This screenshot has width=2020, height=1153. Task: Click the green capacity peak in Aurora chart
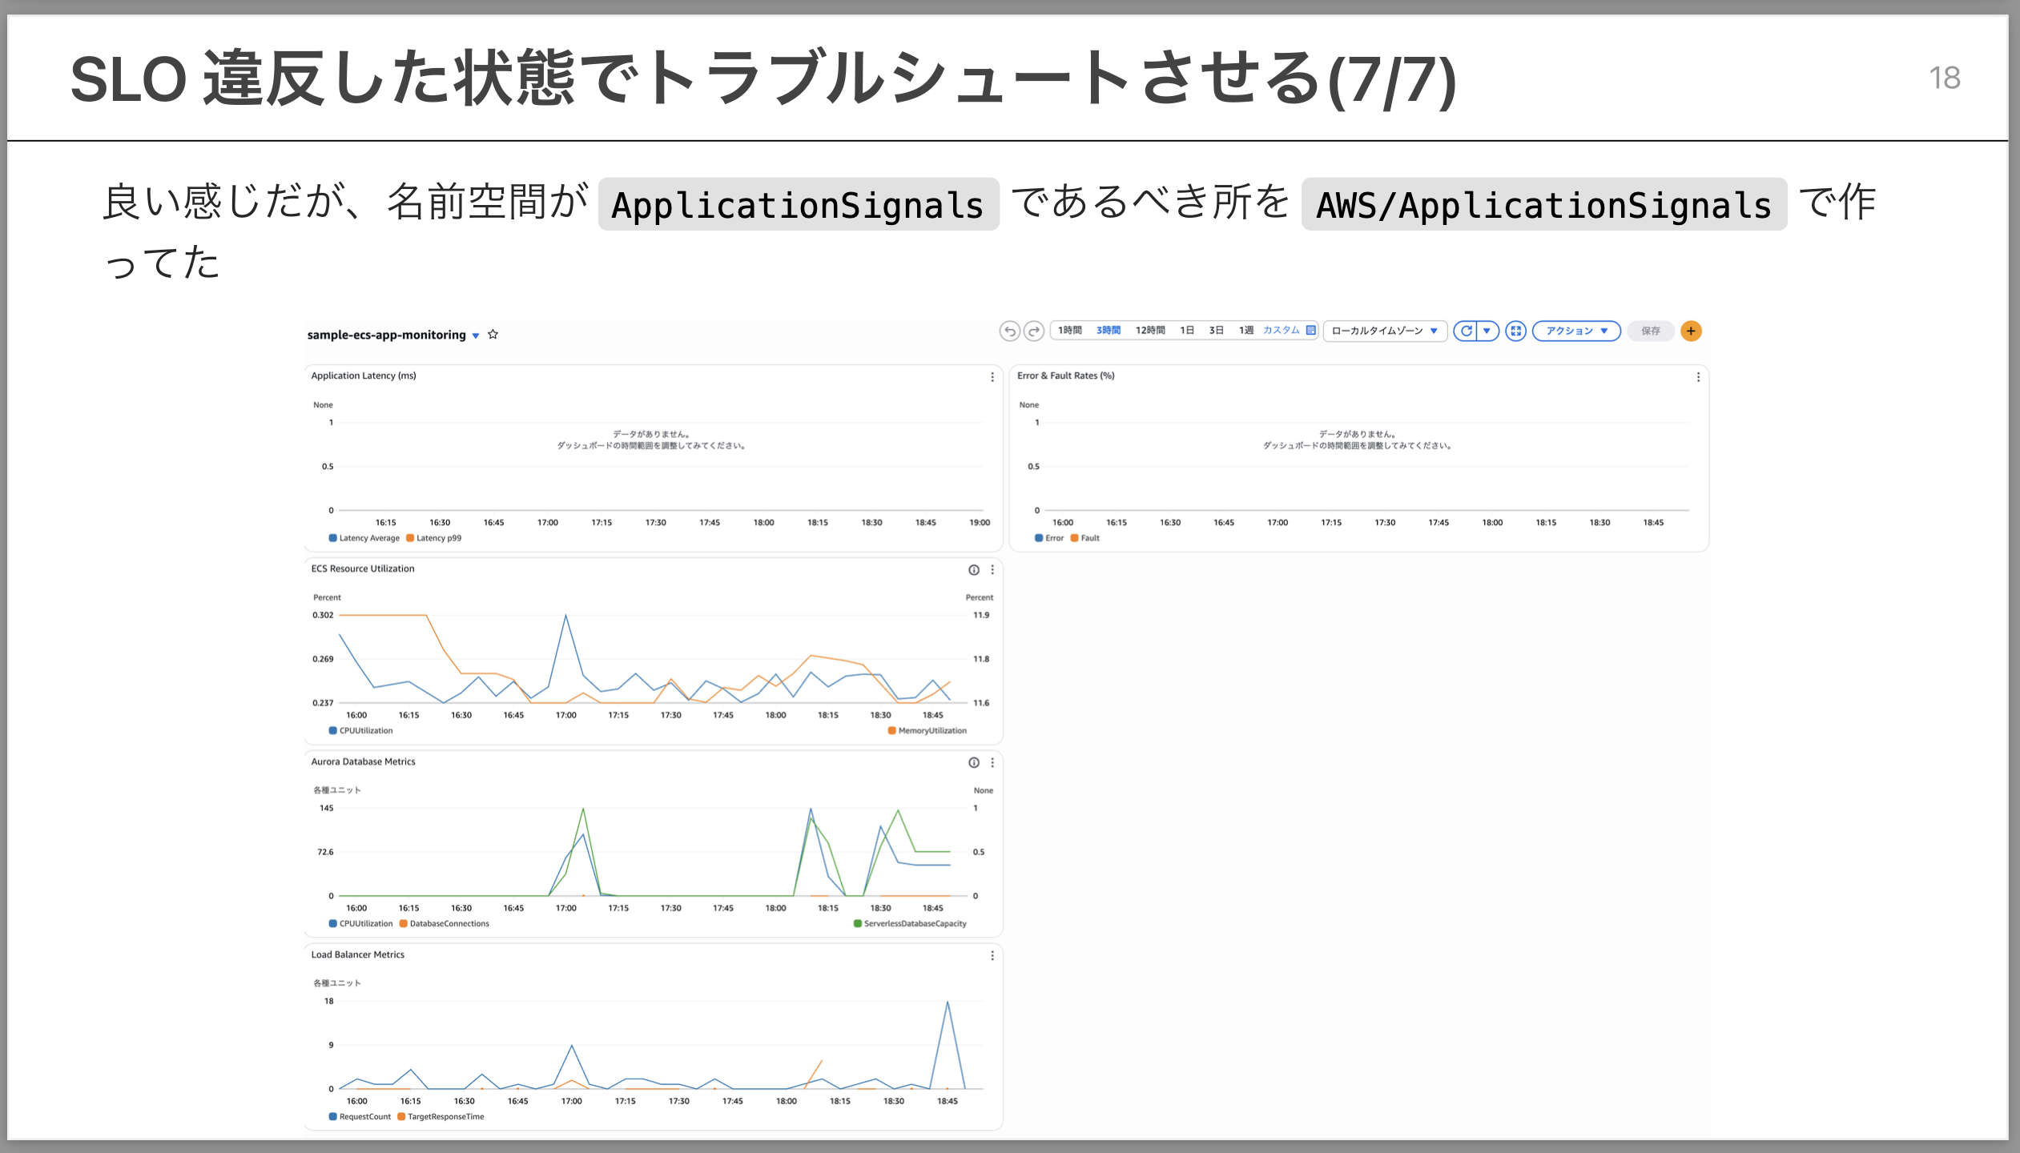coord(583,810)
